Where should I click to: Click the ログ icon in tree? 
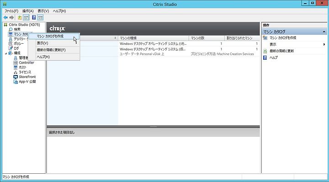click(x=11, y=48)
